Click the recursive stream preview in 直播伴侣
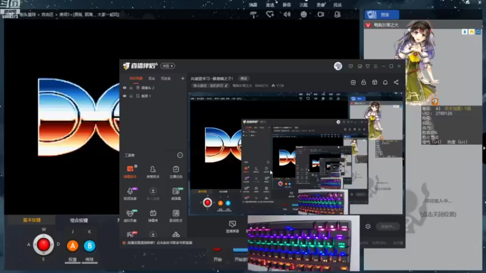 pos(296,153)
